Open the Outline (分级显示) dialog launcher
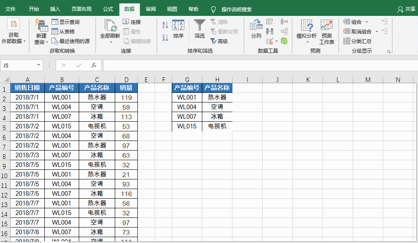The width and height of the screenshot is (418, 243). (389, 51)
